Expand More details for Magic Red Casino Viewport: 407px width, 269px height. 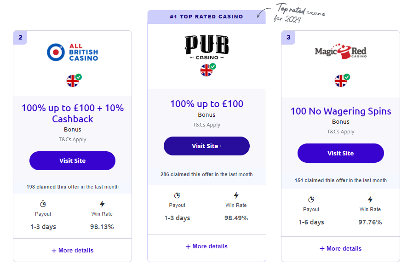[341, 249]
